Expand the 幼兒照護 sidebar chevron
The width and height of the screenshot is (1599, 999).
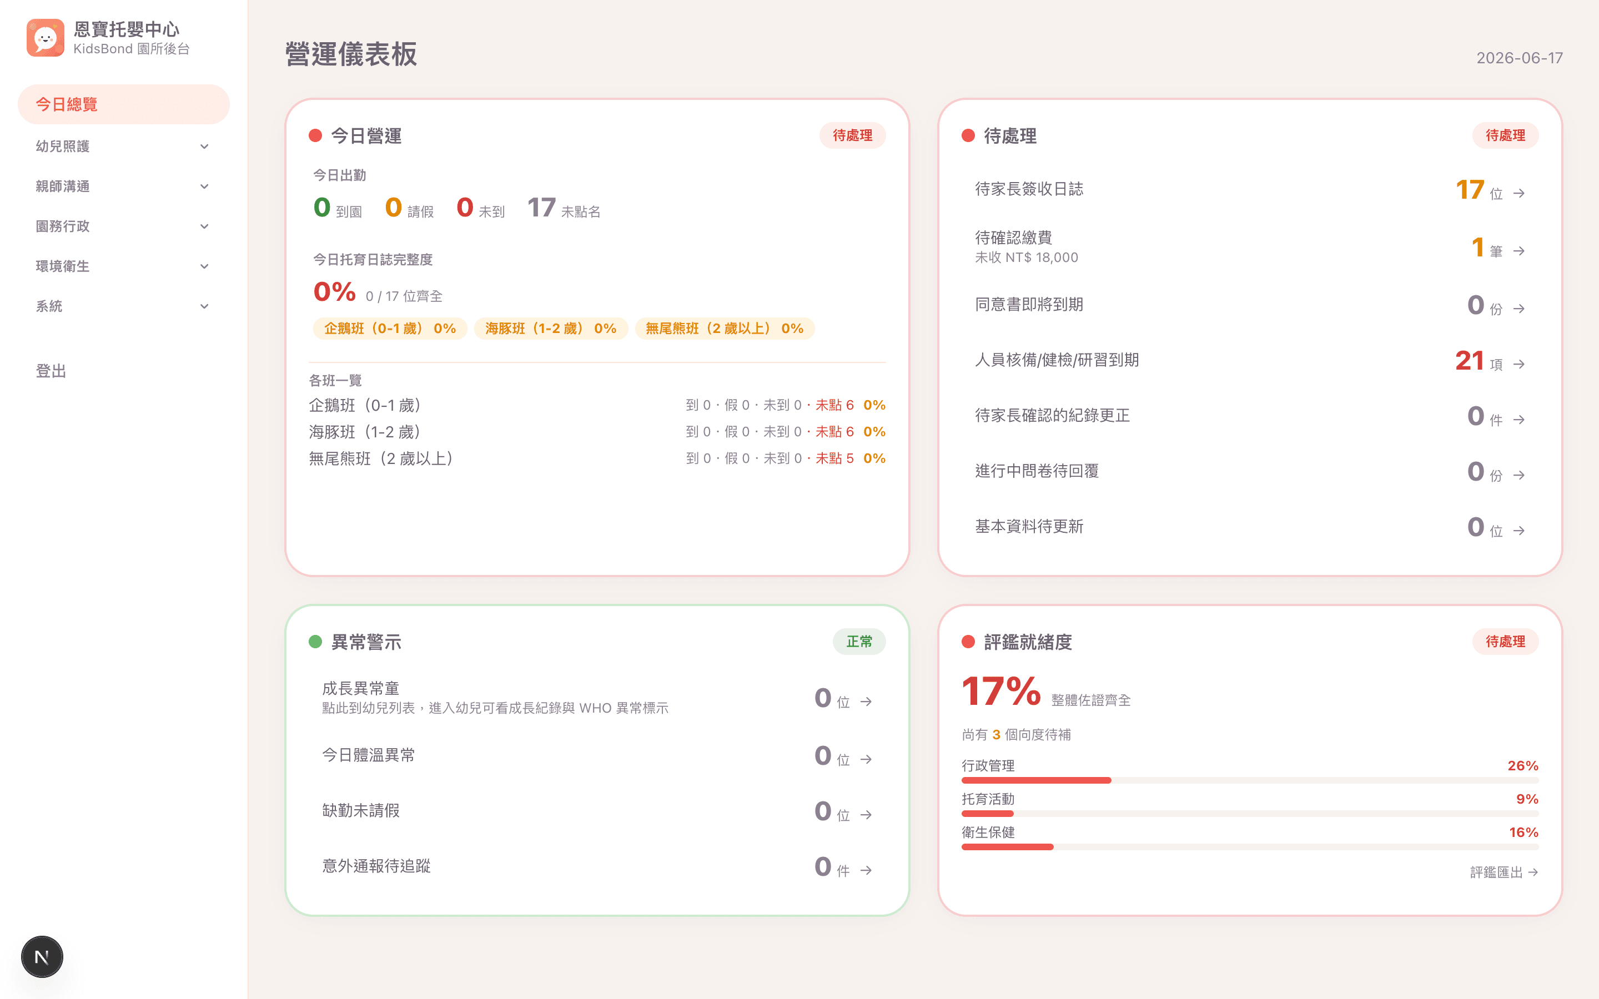[x=204, y=147]
